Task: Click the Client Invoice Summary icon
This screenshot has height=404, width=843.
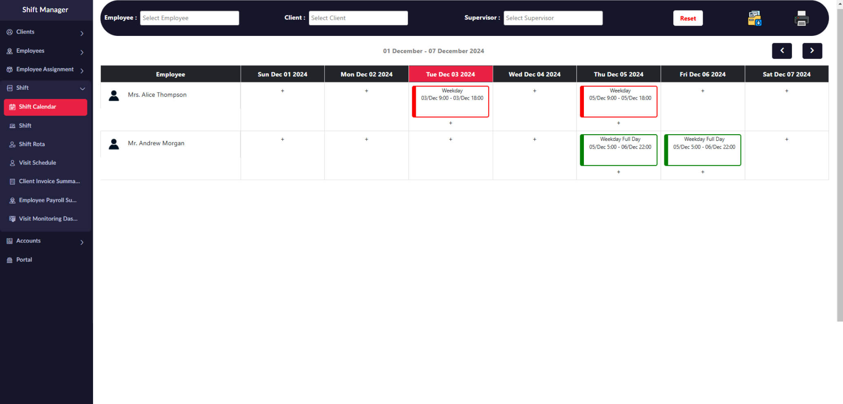Action: [12, 182]
